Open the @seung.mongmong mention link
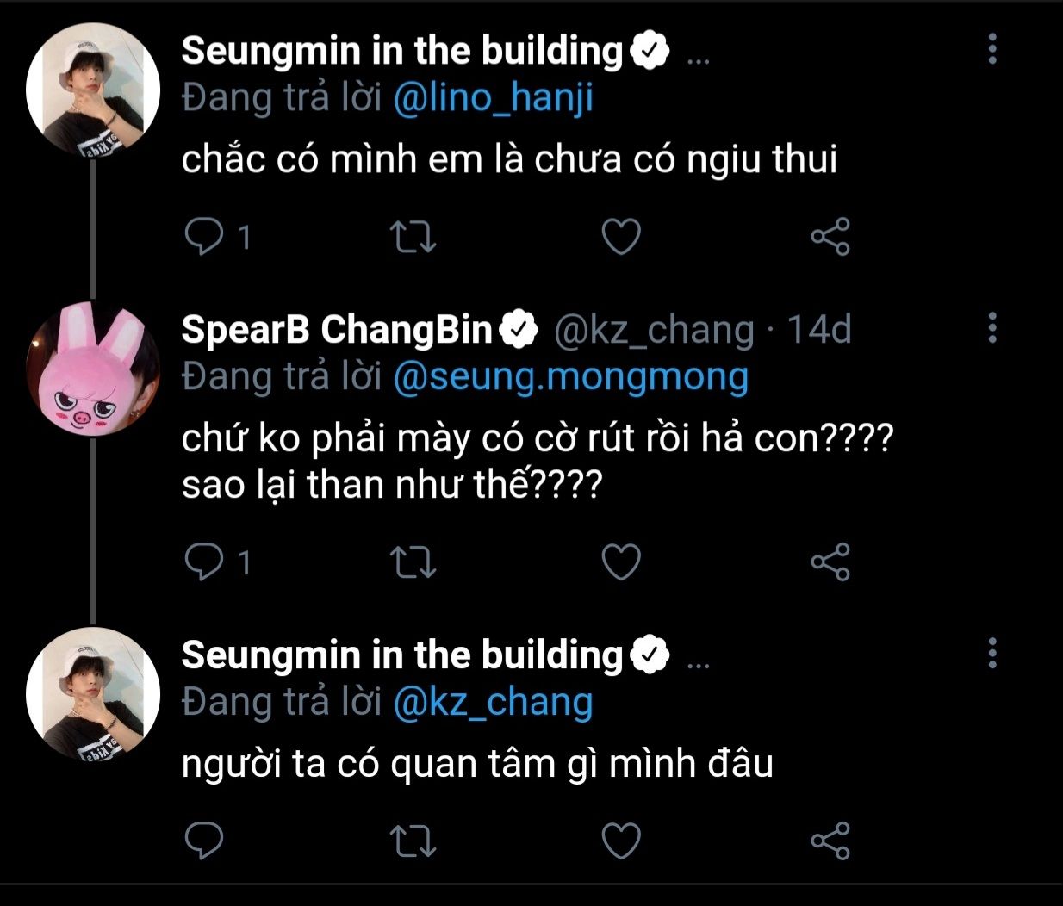Viewport: 1063px width, 906px height. pos(570,377)
